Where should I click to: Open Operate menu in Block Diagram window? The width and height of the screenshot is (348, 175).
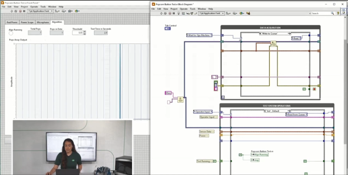[x=183, y=9]
